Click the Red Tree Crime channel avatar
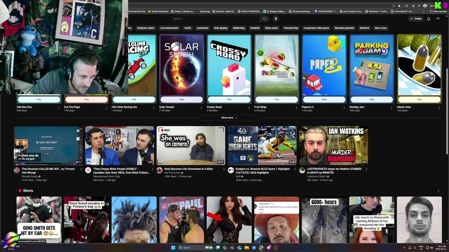 160,170
